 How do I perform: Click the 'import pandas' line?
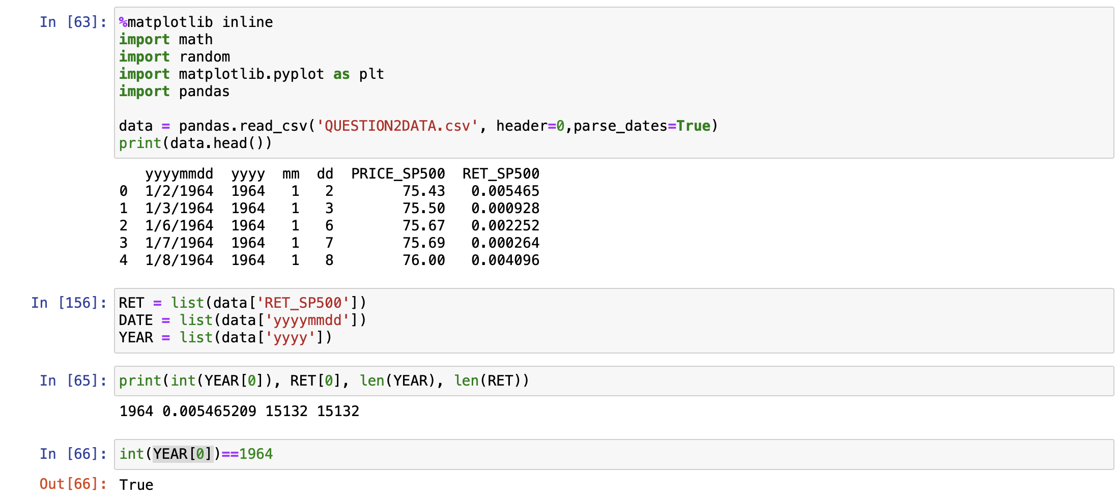174,92
